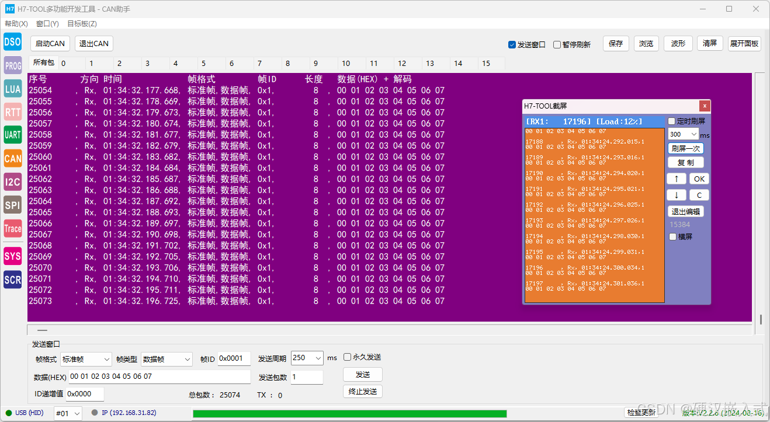Click the green USB (HID) status indicator
The image size is (770, 422).
(9, 413)
